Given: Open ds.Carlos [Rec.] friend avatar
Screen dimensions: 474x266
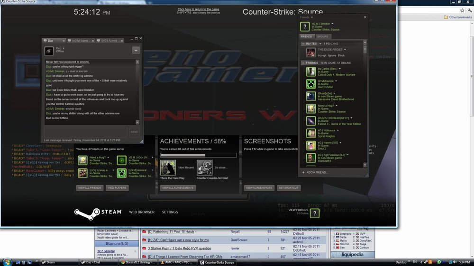Looking at the screenshot, I should [311, 71].
